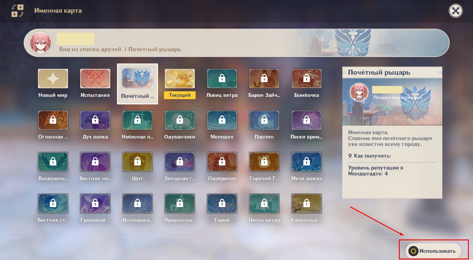Click the locked Мечи дождя namecard
This screenshot has width=473, height=260.
point(307,162)
